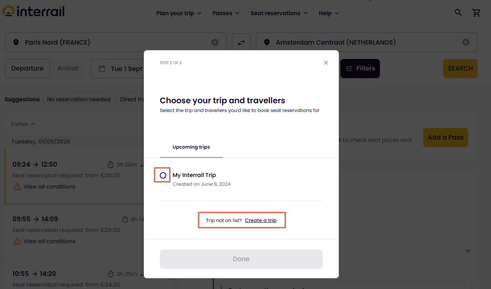Viewport: 491px width, 289px height.
Task: Close the Choose your trip dialog
Action: coord(326,63)
